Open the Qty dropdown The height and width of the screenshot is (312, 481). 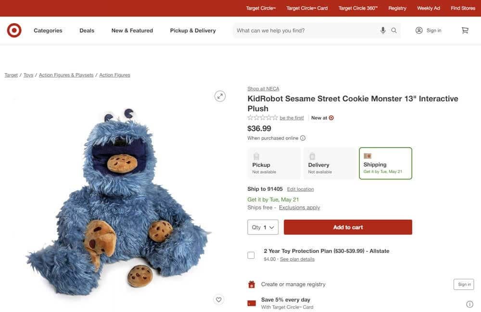263,227
